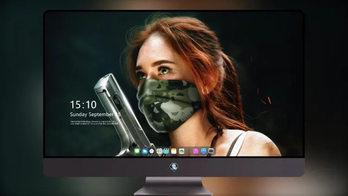
Task: Open the pink Music app in the dock
Action: point(195,151)
